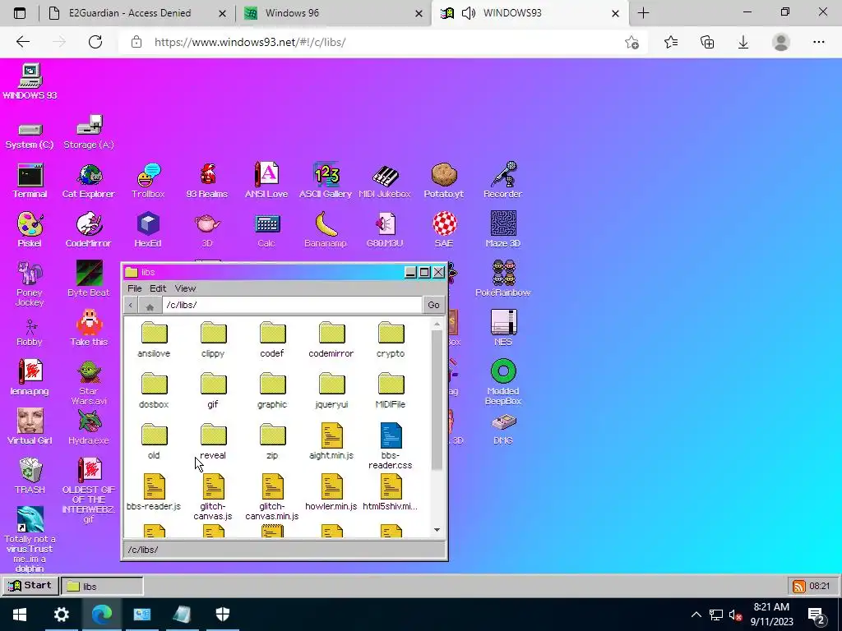Select the glitch-canvas.js file
This screenshot has width=842, height=631.
point(213,497)
